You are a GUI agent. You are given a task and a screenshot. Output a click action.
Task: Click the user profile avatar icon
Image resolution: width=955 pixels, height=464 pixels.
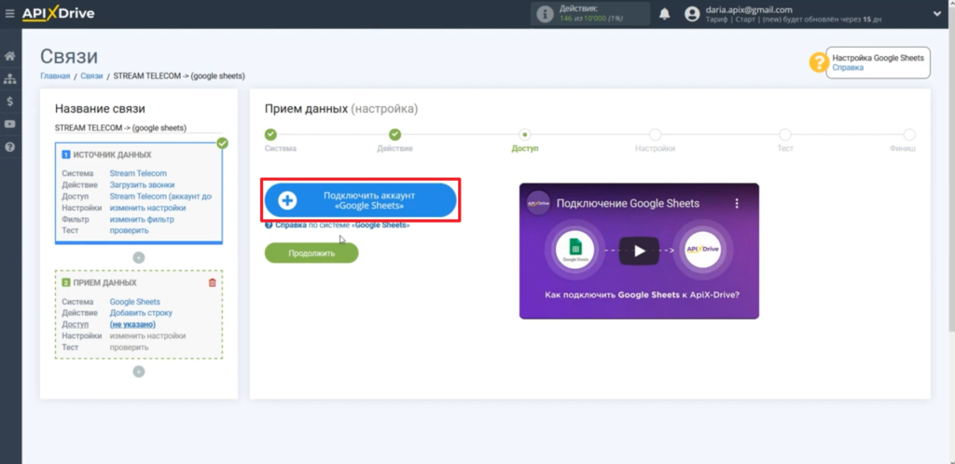(691, 14)
